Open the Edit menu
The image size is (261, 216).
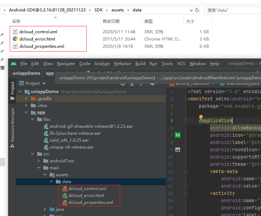coord(35,64)
